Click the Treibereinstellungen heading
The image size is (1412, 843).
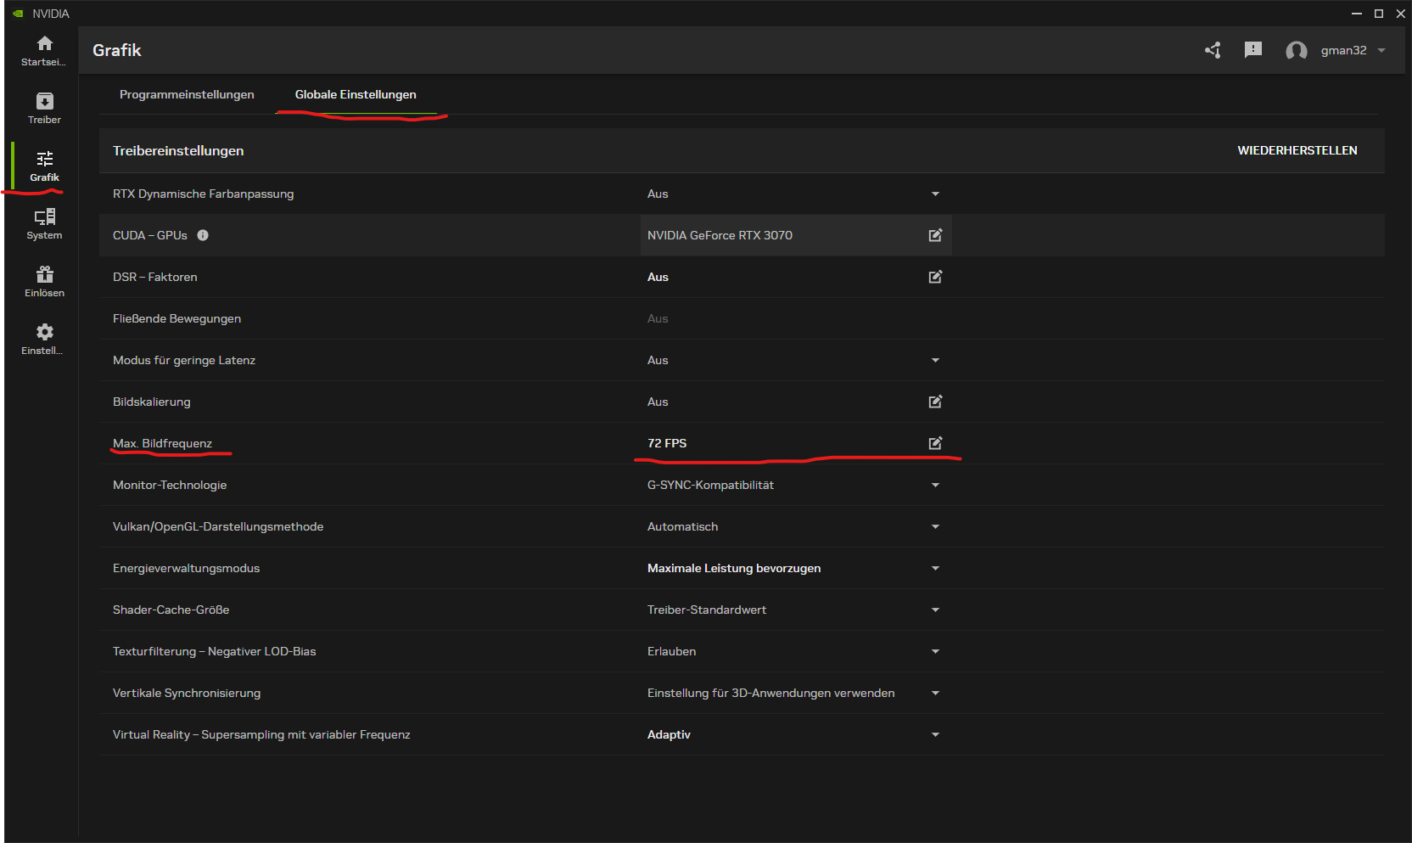178,150
